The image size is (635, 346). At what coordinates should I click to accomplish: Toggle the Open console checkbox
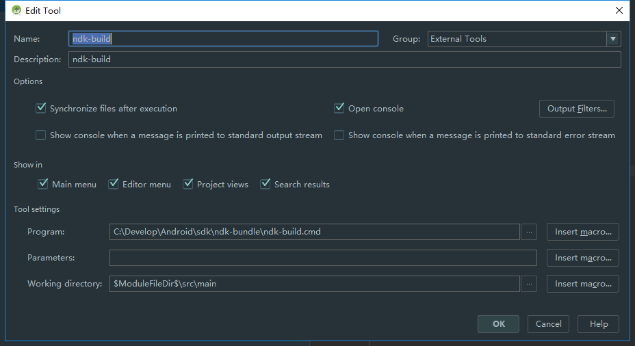[339, 108]
